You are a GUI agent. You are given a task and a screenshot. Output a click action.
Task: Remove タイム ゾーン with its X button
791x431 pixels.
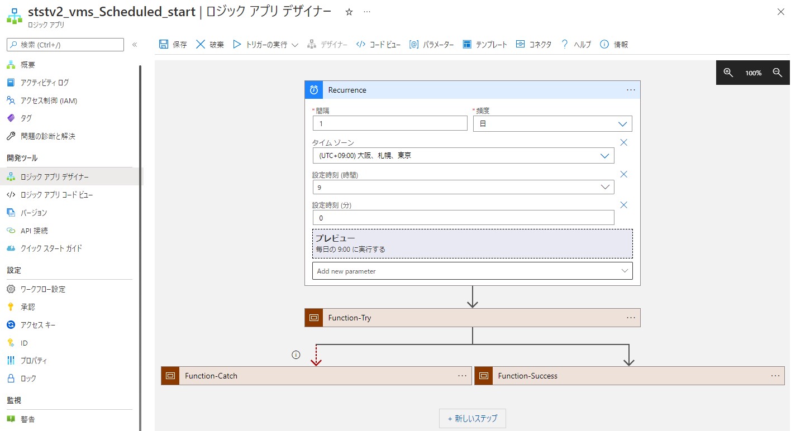click(x=623, y=142)
